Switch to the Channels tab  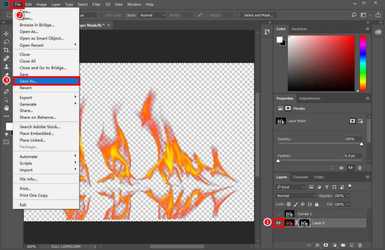pyautogui.click(x=300, y=177)
